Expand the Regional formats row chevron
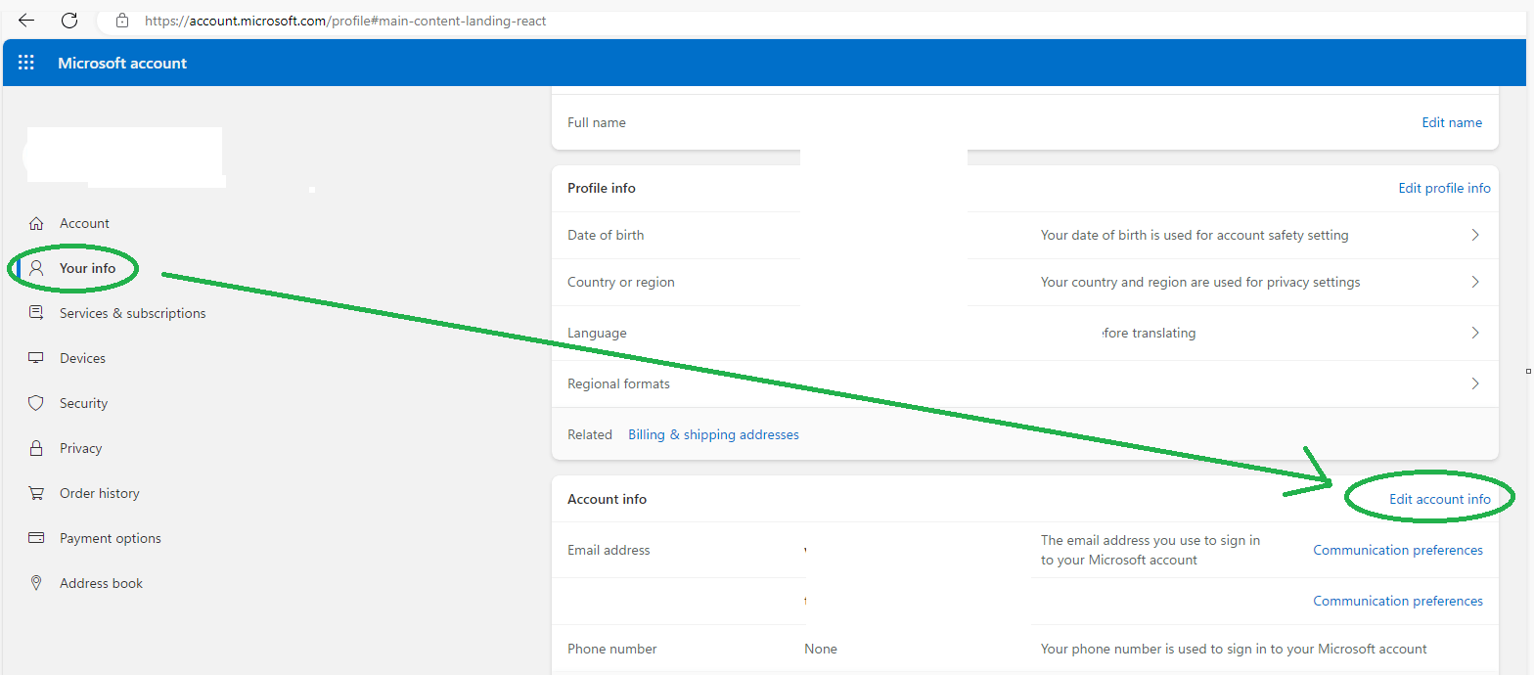Image resolution: width=1534 pixels, height=675 pixels. coord(1475,383)
